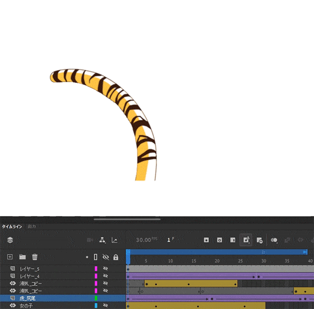Viewport: 314px width, 309px height.
Task: Toggle the Auto Keyframe button
Action: pos(246,240)
